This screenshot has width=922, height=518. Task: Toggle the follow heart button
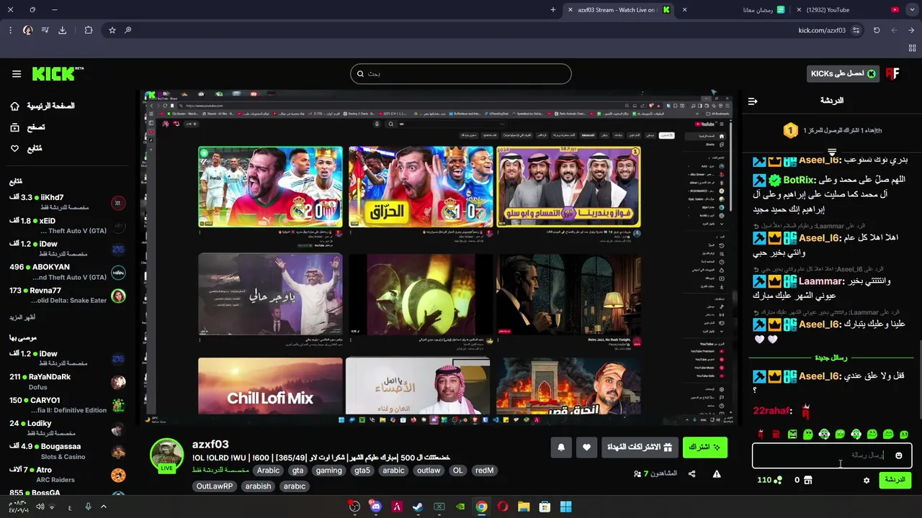(x=586, y=447)
